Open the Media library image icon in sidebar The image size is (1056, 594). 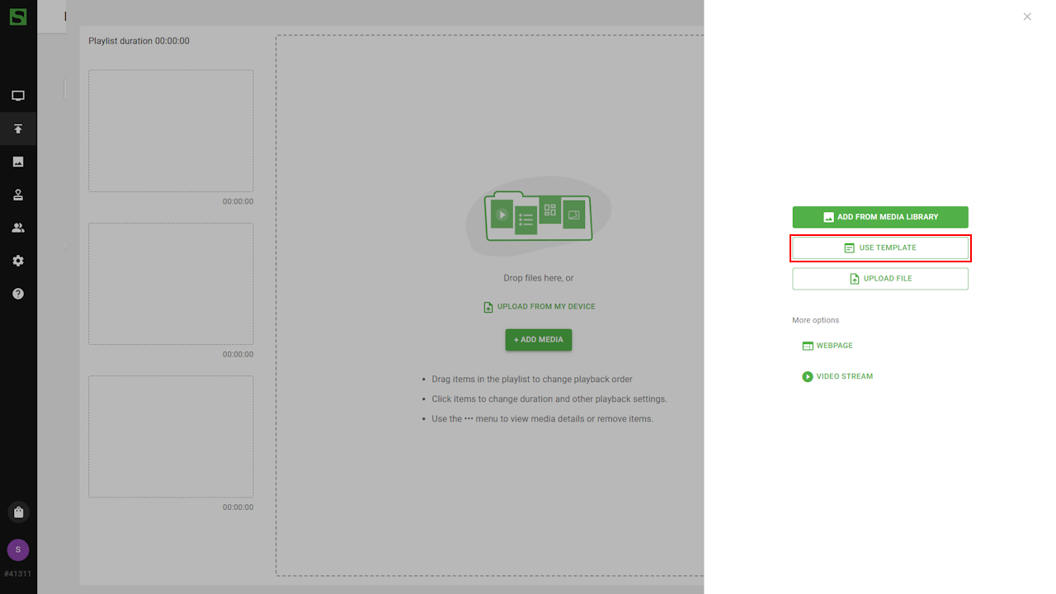pyautogui.click(x=18, y=162)
